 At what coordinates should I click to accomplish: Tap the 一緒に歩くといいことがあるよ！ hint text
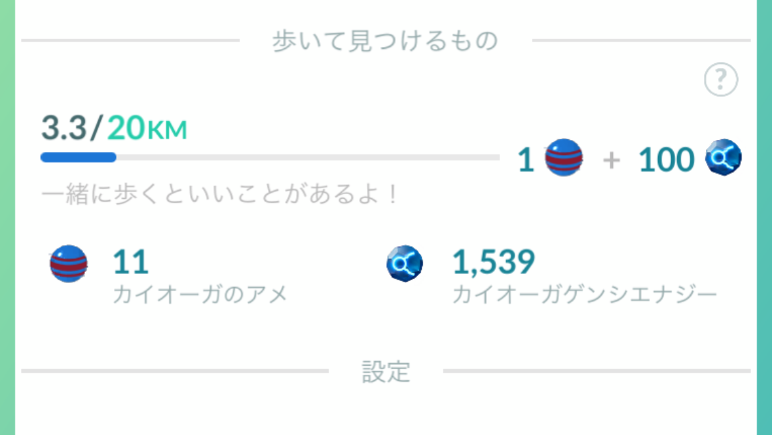tap(220, 194)
